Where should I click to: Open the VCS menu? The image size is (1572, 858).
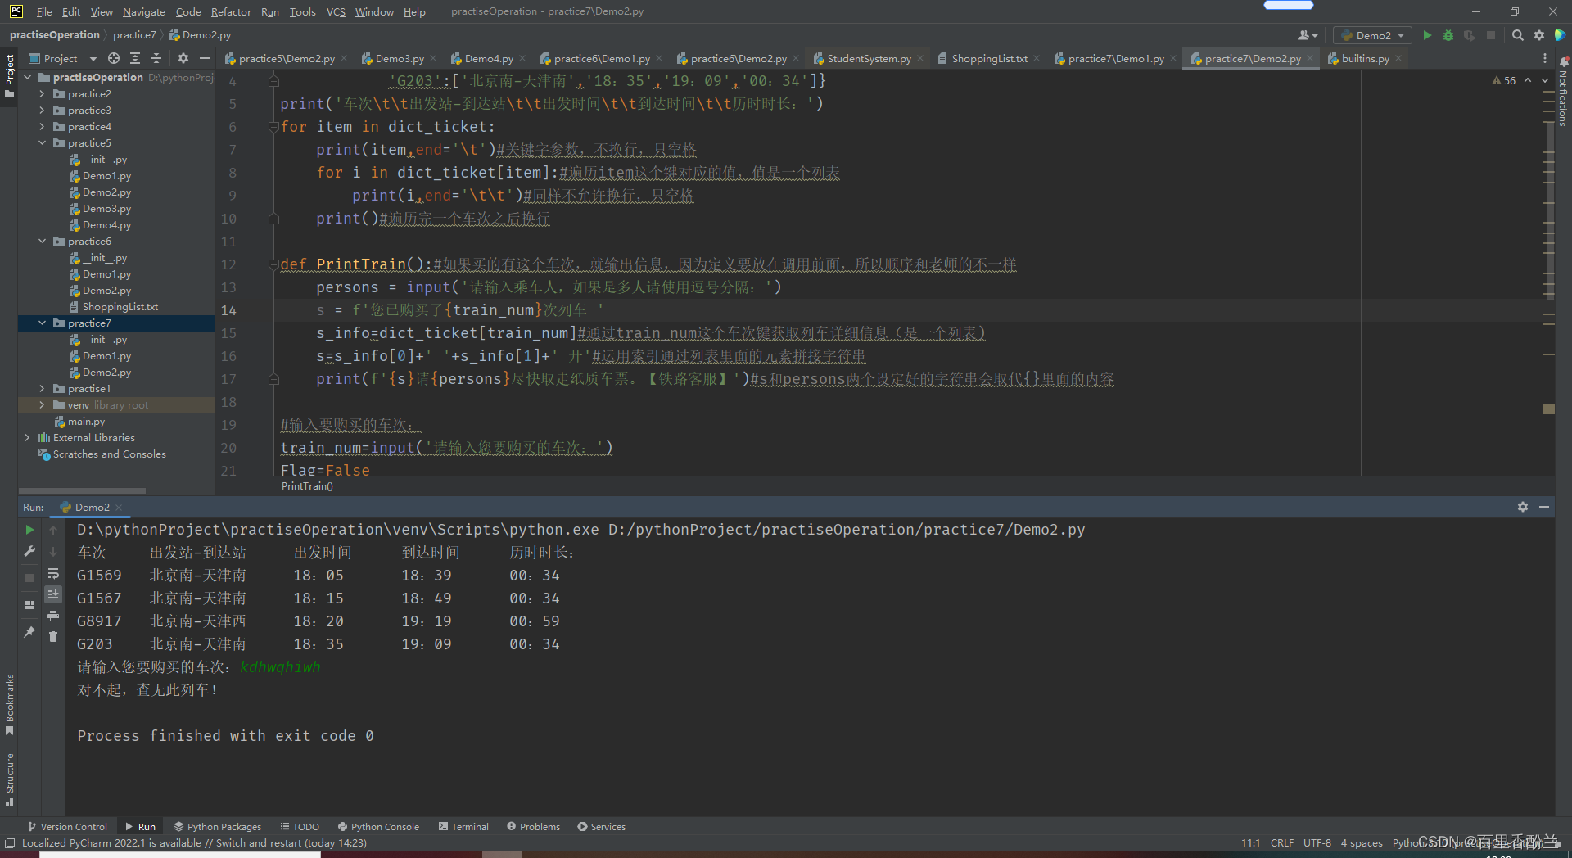336,11
